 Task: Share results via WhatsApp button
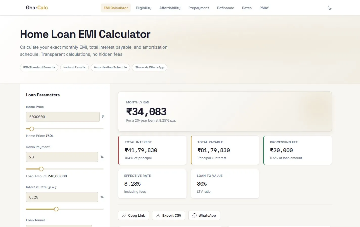(204, 215)
